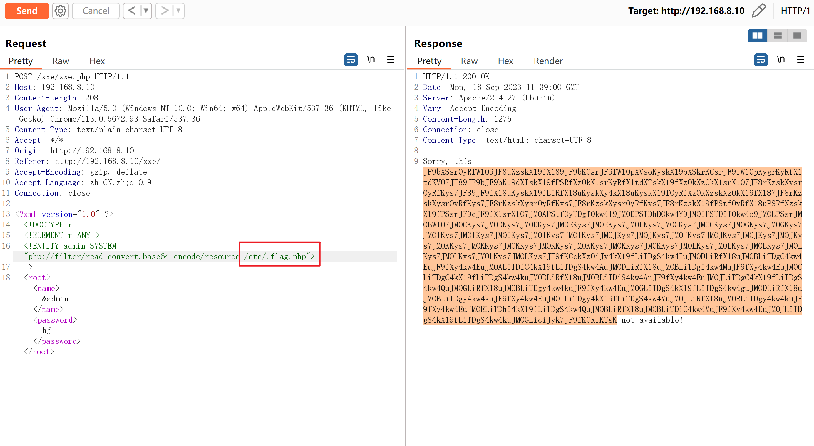
Task: Select combined single-pane layout icon
Action: 797,36
